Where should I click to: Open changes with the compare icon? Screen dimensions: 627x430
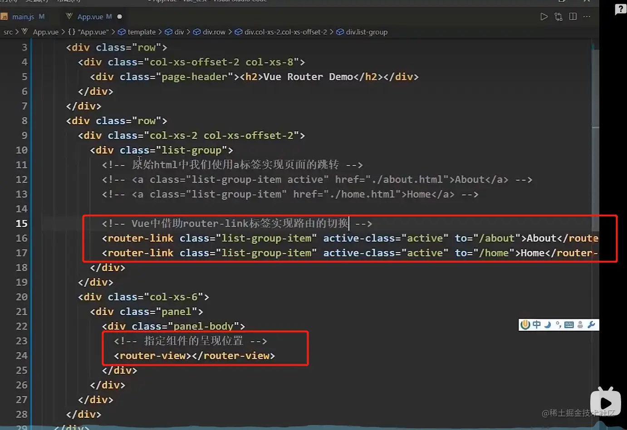[558, 17]
